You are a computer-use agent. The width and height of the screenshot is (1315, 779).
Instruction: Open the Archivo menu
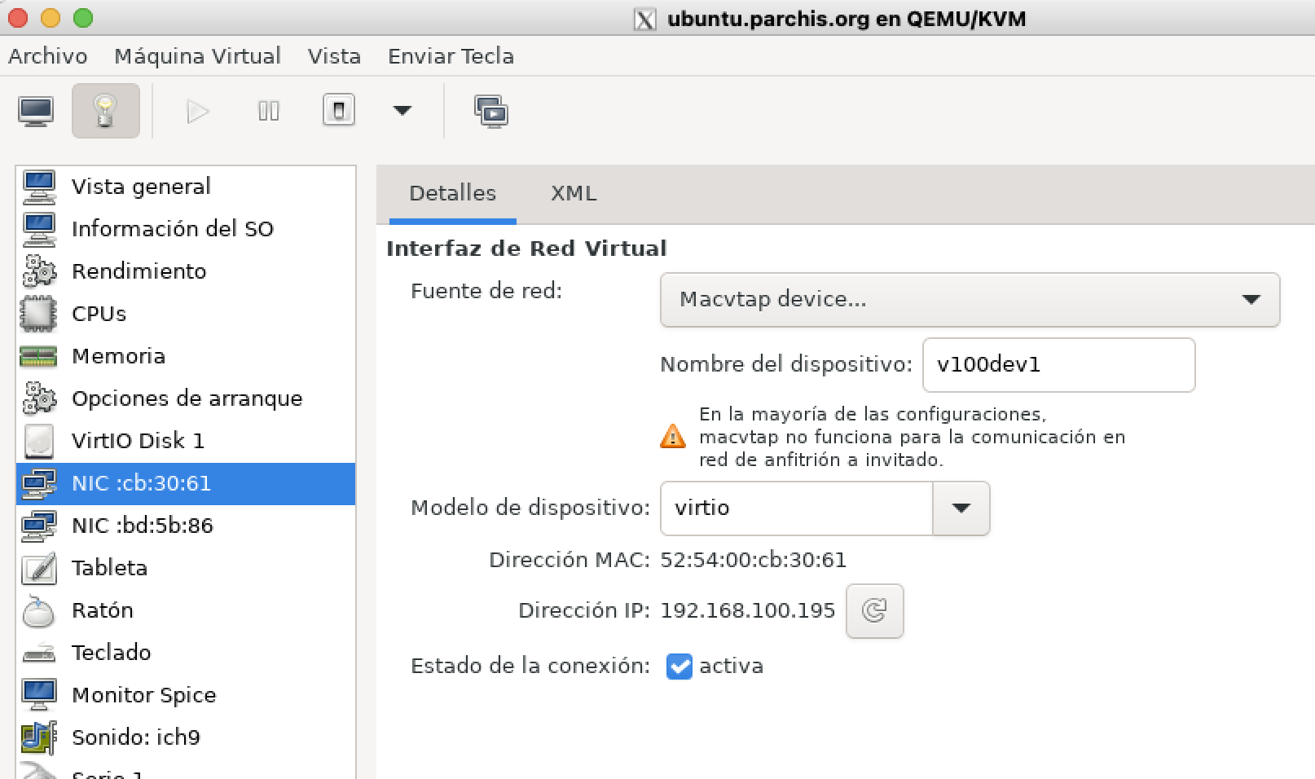coord(48,56)
